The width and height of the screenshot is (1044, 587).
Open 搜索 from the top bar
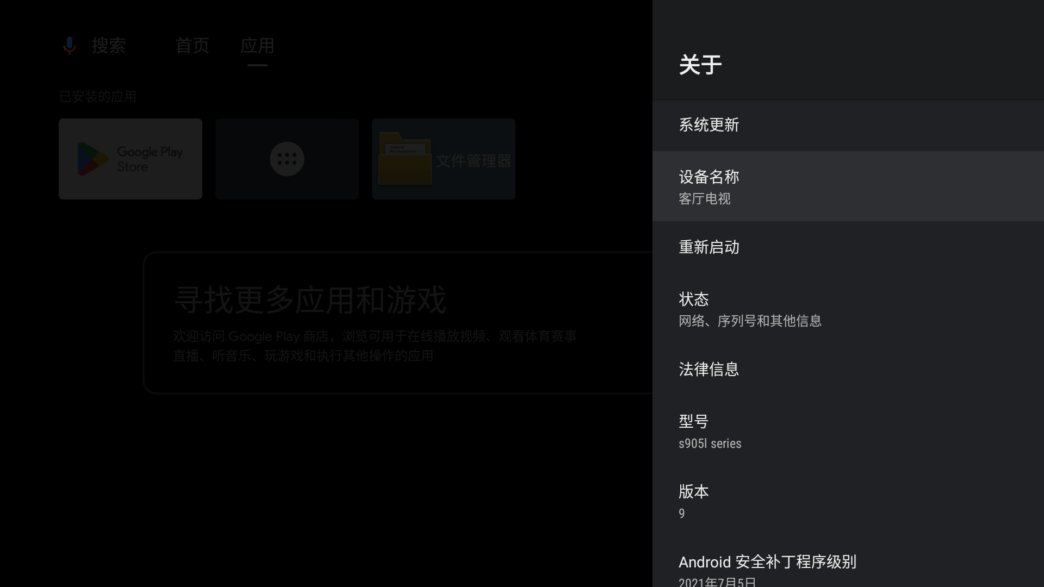[x=109, y=46]
